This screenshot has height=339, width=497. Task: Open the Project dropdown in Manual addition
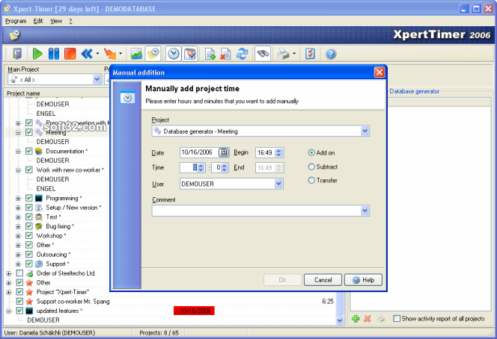point(365,131)
